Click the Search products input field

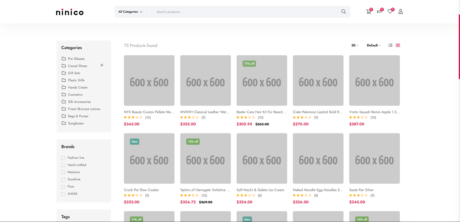244,12
